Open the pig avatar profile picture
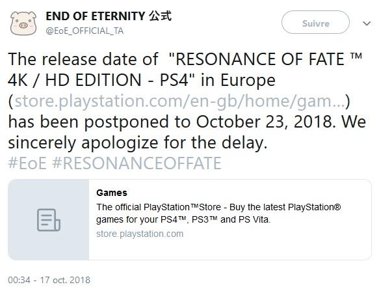Screen dimensions: 379x289 (x=23, y=23)
